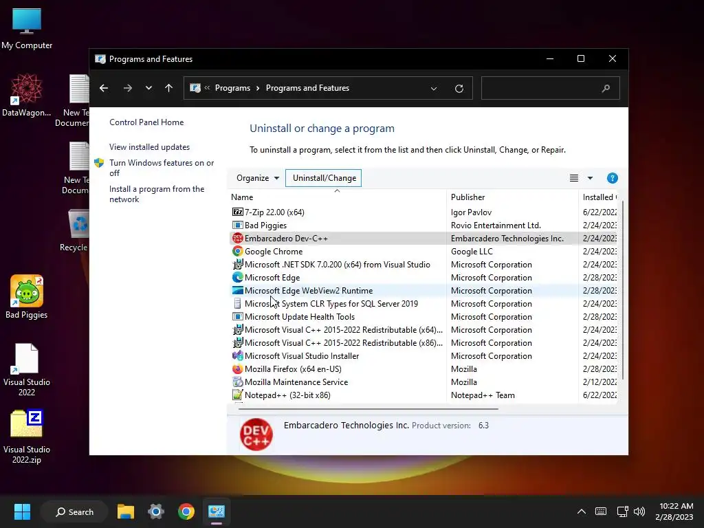Click the Google Chrome icon in program list
The width and height of the screenshot is (704, 528).
coord(237,251)
